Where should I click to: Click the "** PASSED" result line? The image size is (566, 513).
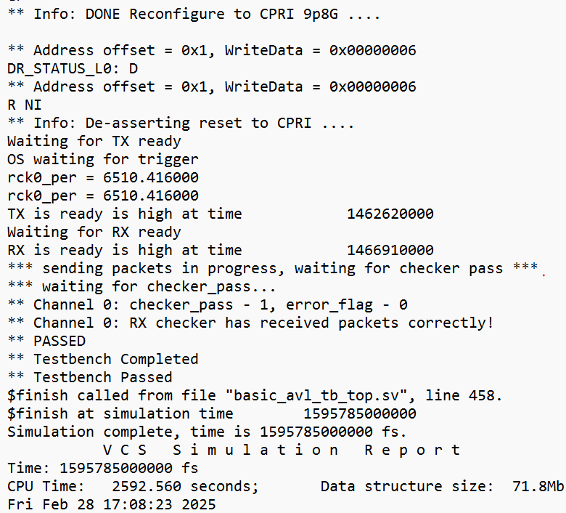[x=46, y=341]
